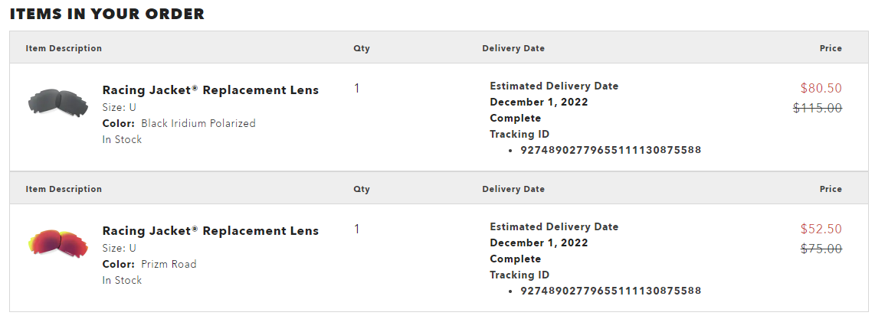Select the $52.50 sale price
Viewport: 875px width, 319px height.
click(821, 229)
